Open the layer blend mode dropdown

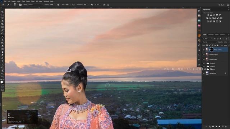pos(210,42)
